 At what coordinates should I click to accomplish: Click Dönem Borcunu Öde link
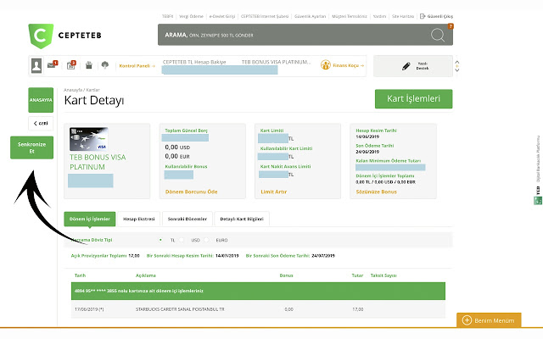[x=191, y=192]
